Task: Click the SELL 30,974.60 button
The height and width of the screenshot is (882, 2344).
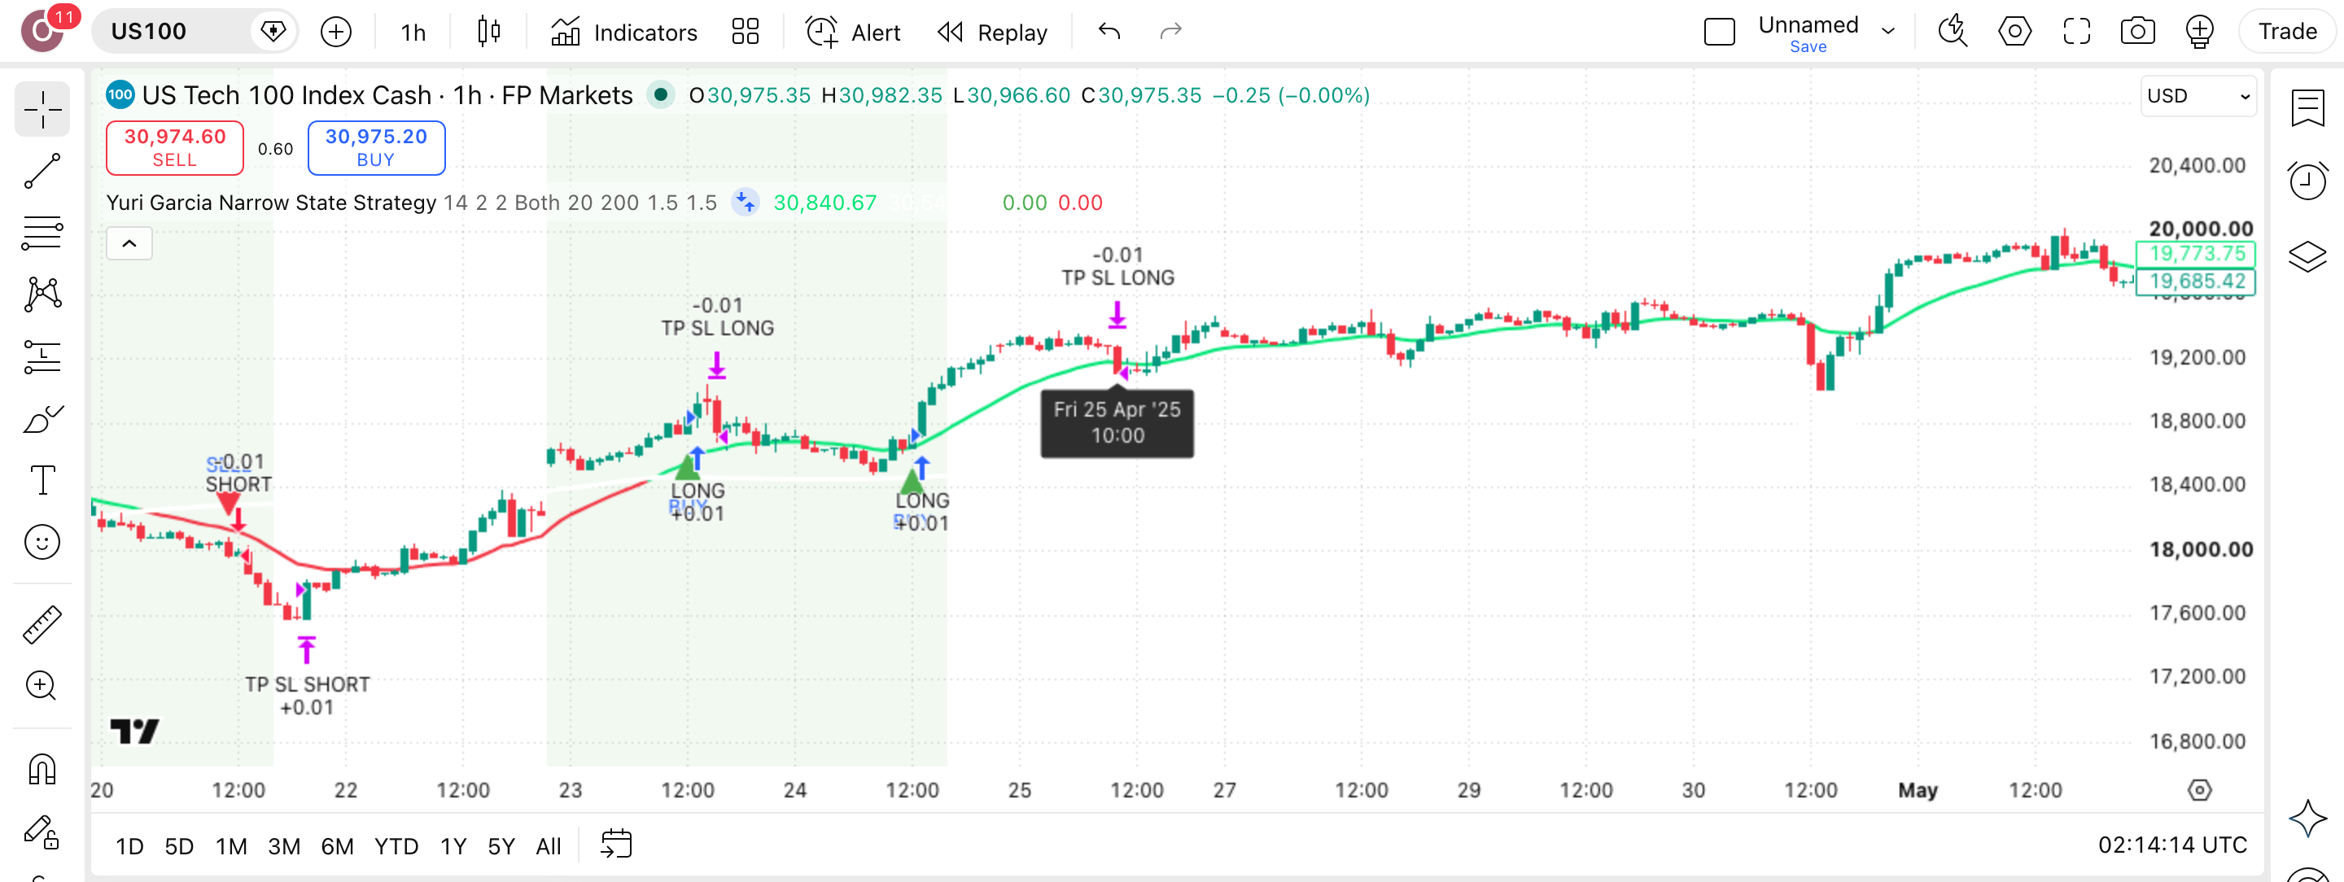Action: coord(175,147)
